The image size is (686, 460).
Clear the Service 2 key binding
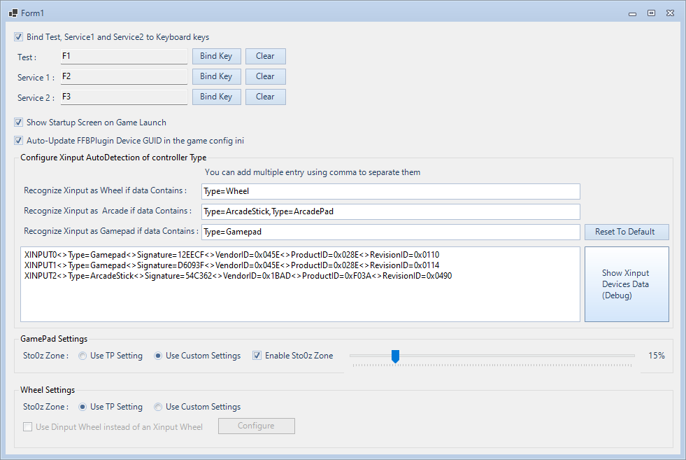[x=266, y=97]
